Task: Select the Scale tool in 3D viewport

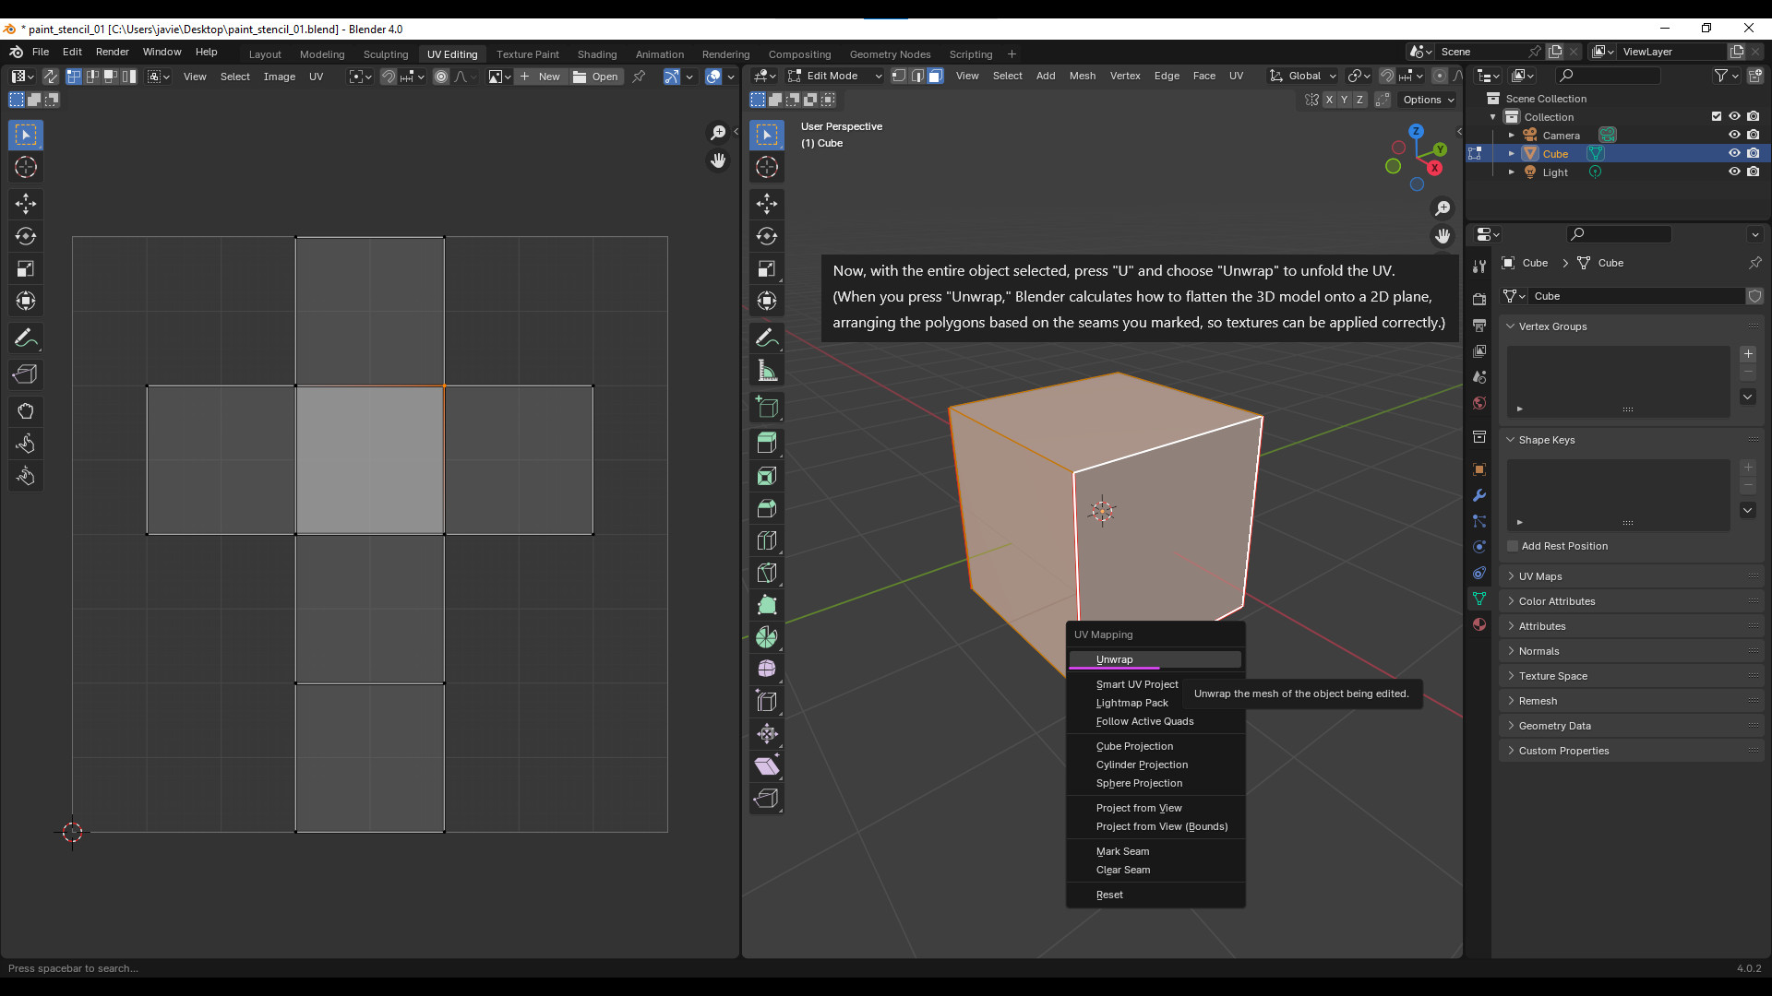Action: pyautogui.click(x=767, y=268)
